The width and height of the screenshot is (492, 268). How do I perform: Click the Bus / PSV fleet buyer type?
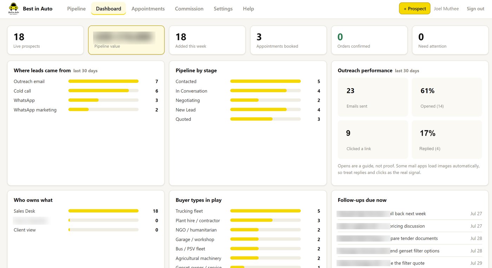coord(190,249)
